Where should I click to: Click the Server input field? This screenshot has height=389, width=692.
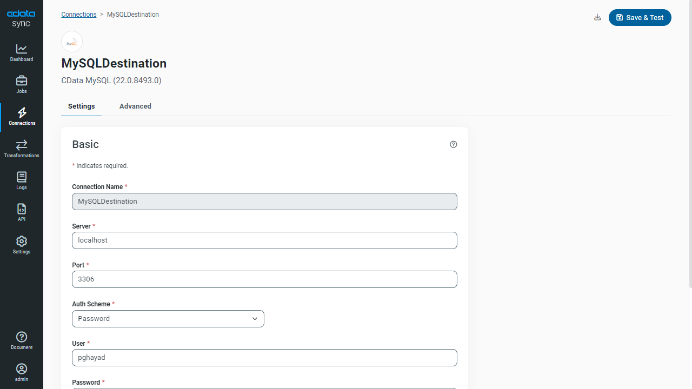coord(264,240)
